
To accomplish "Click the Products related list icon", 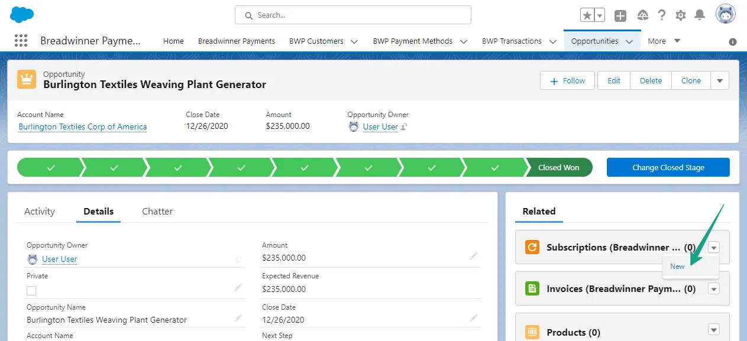I will 532,332.
